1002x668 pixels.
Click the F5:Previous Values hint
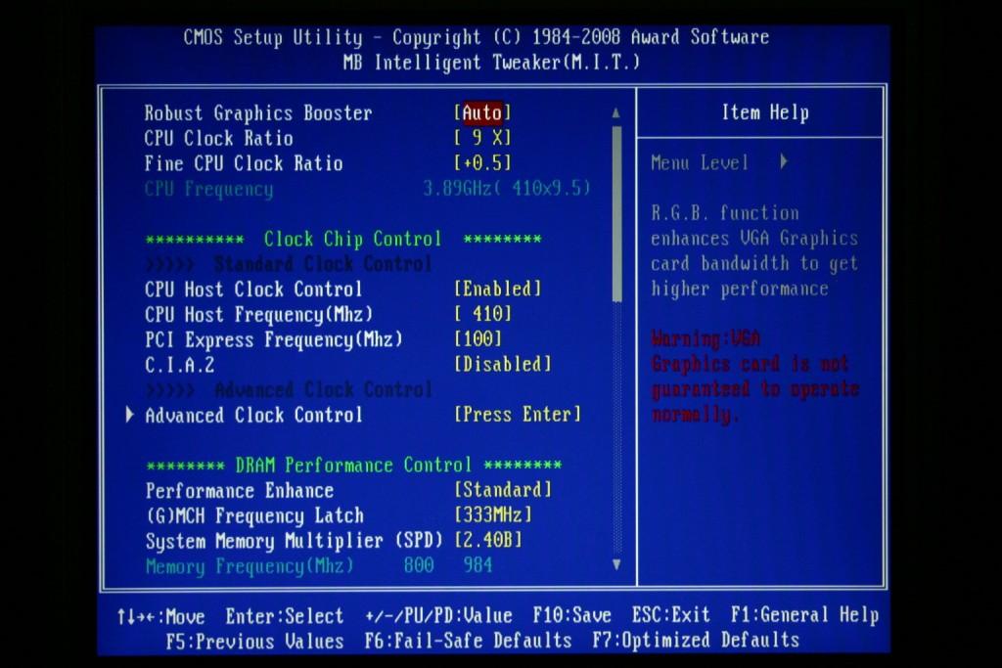pyautogui.click(x=255, y=641)
